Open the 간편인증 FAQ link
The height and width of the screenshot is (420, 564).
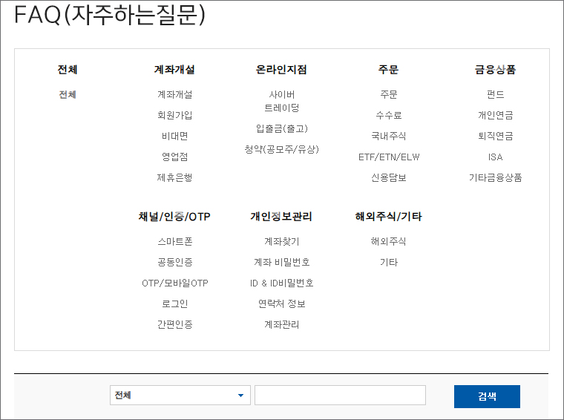click(x=174, y=325)
